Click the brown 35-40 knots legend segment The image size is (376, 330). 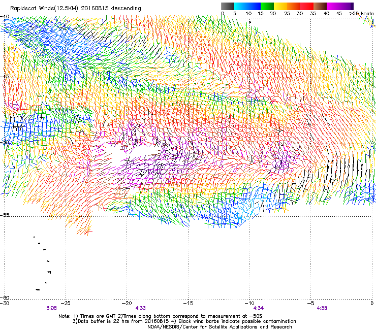[x=320, y=6]
